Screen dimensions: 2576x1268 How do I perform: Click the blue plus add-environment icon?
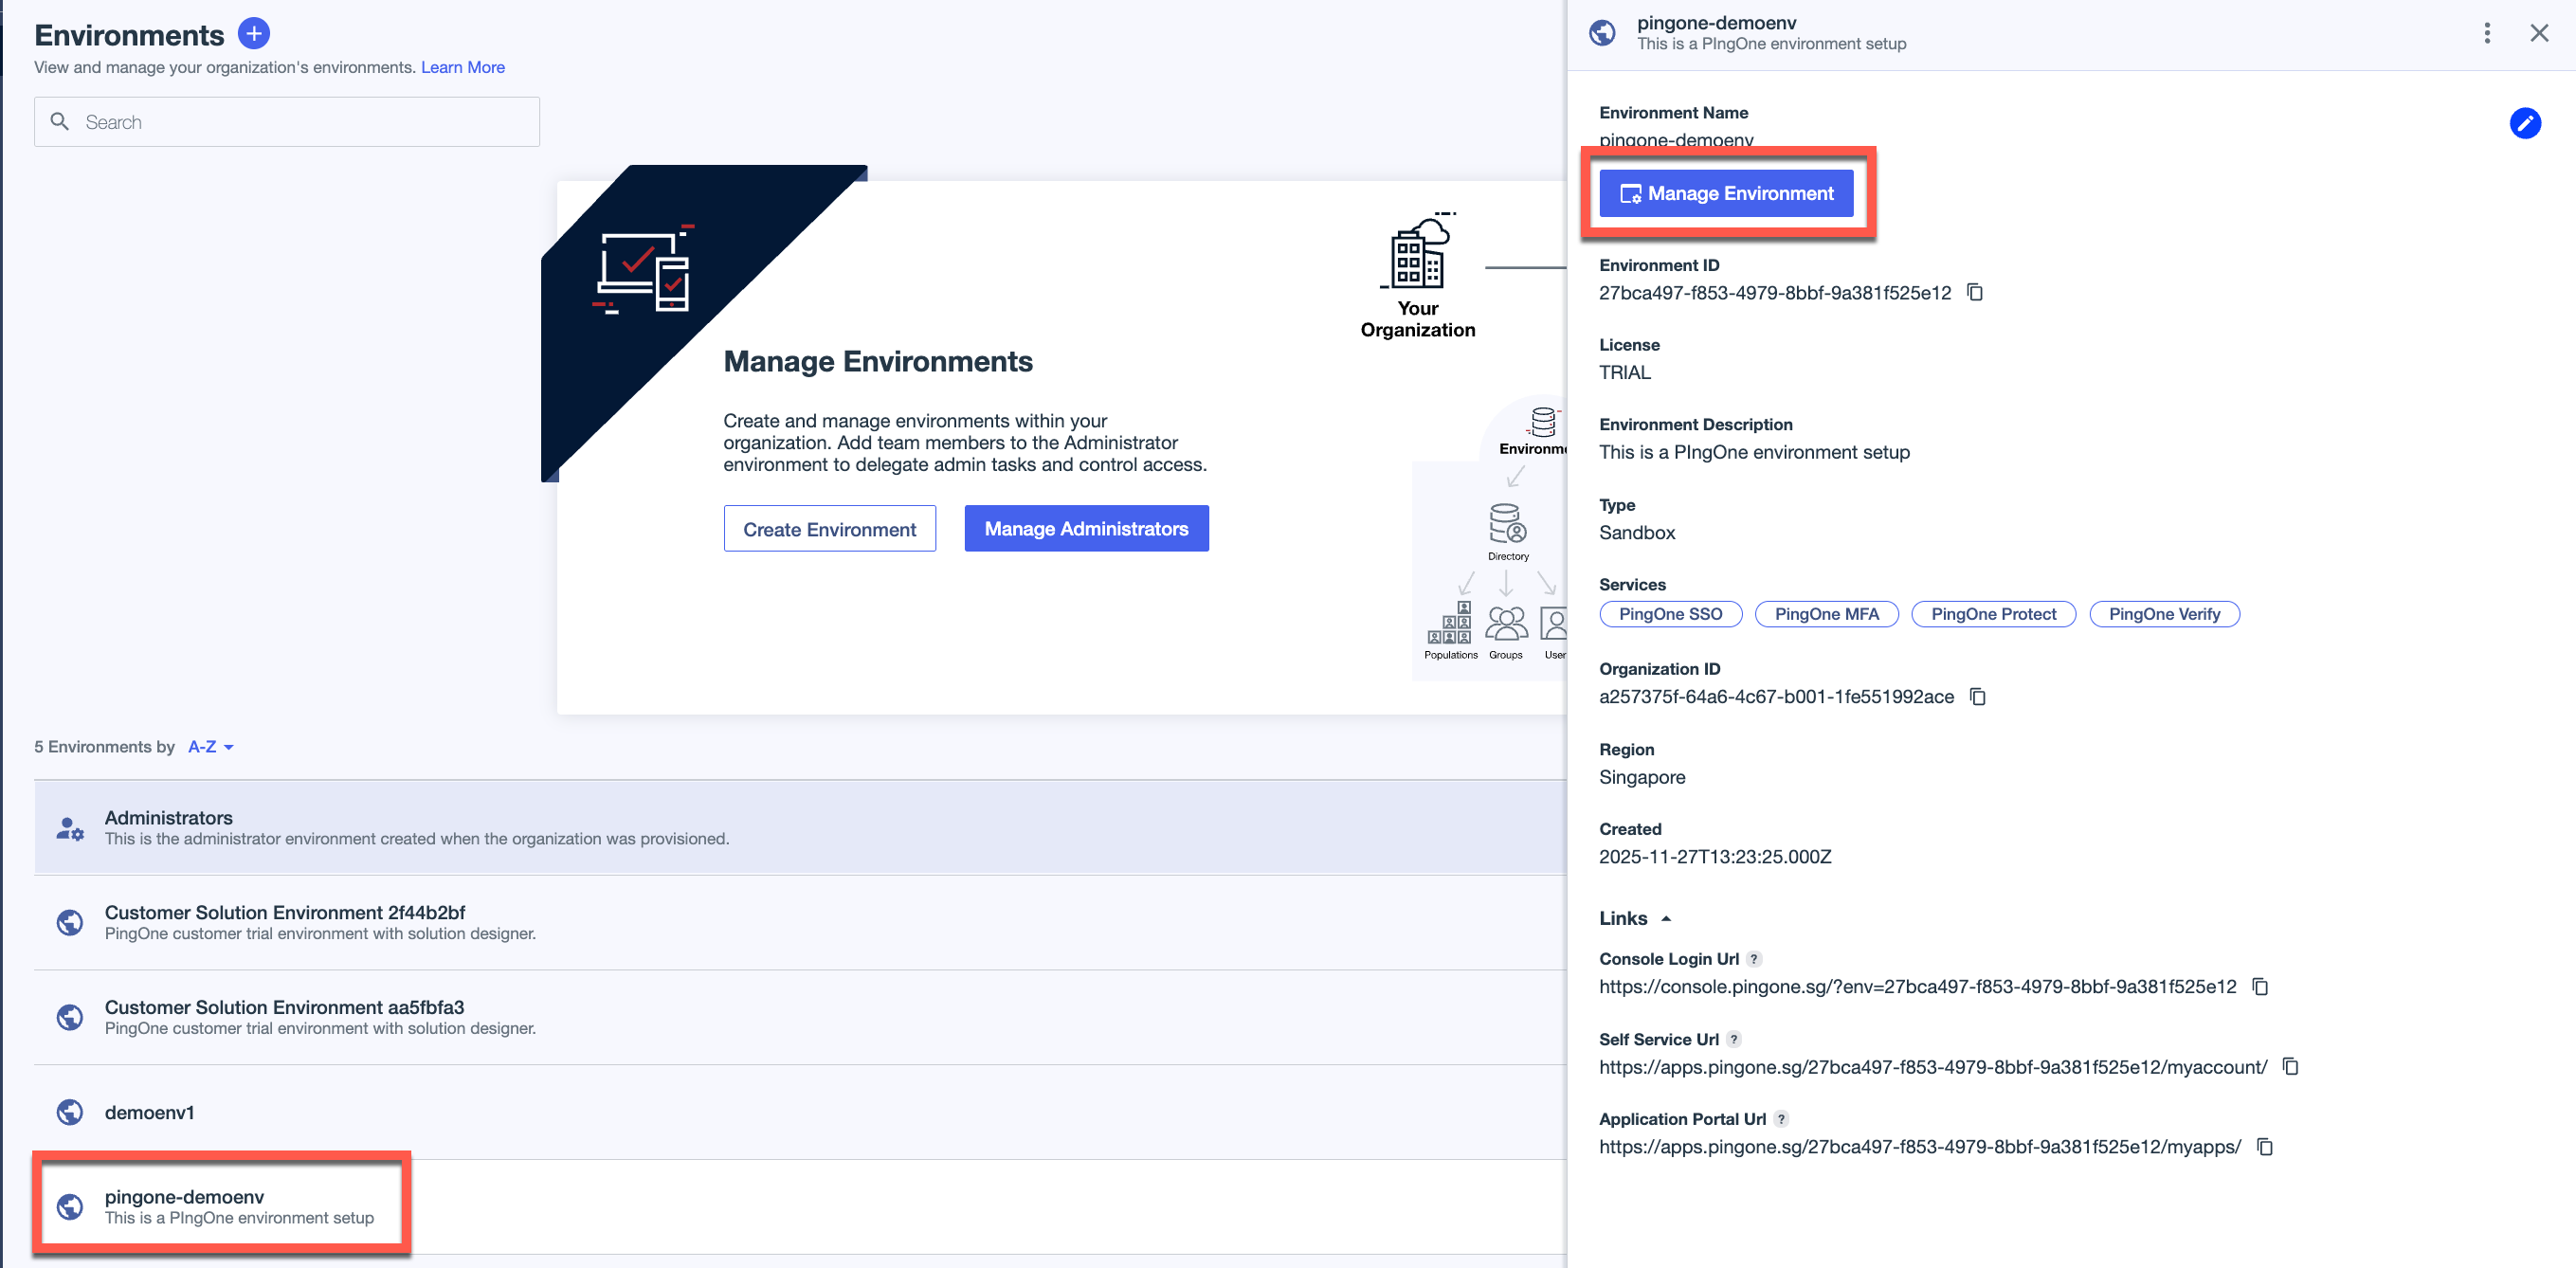(254, 34)
